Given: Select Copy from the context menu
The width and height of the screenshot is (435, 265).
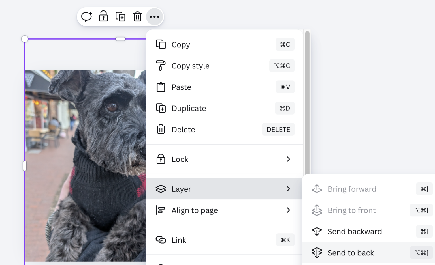Looking at the screenshot, I should pos(181,45).
